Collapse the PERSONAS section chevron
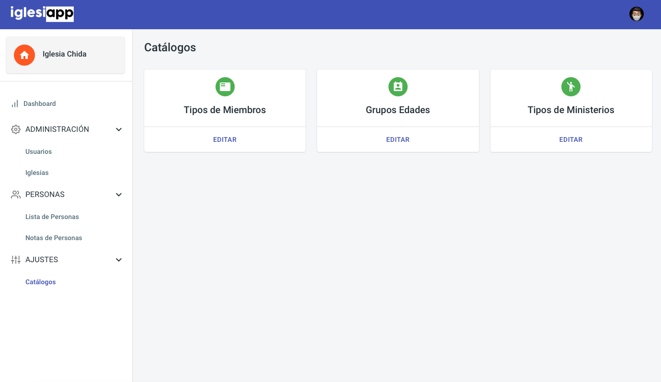 point(119,195)
